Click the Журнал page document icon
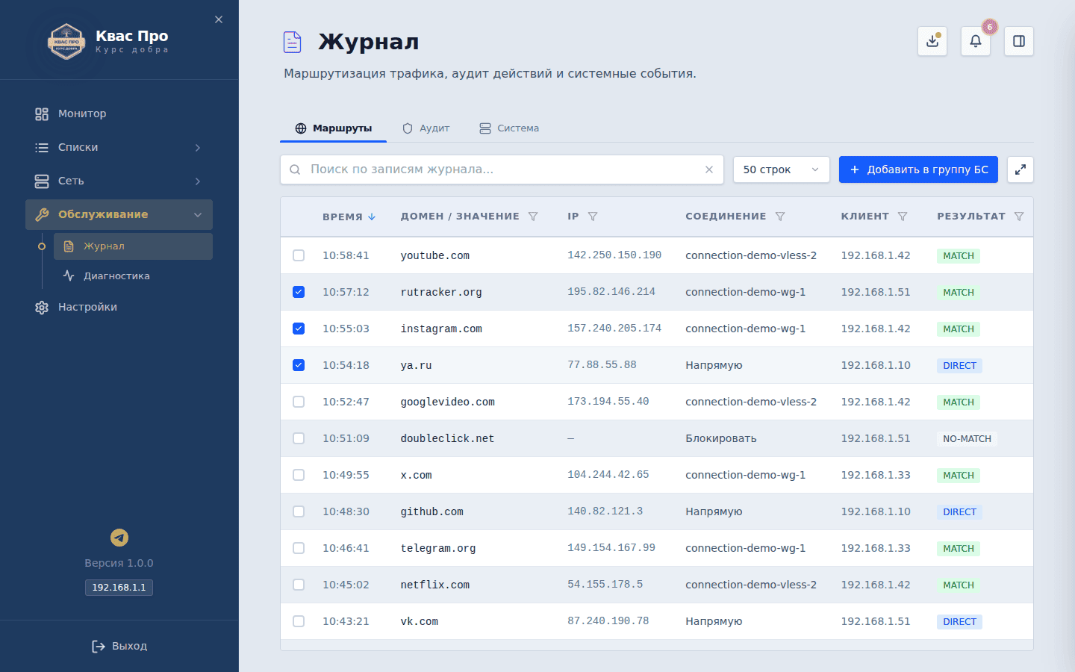The width and height of the screenshot is (1075, 672). [293, 42]
